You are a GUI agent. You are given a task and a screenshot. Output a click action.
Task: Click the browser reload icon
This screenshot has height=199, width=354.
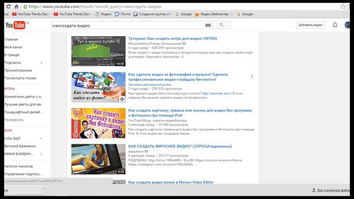8,7
